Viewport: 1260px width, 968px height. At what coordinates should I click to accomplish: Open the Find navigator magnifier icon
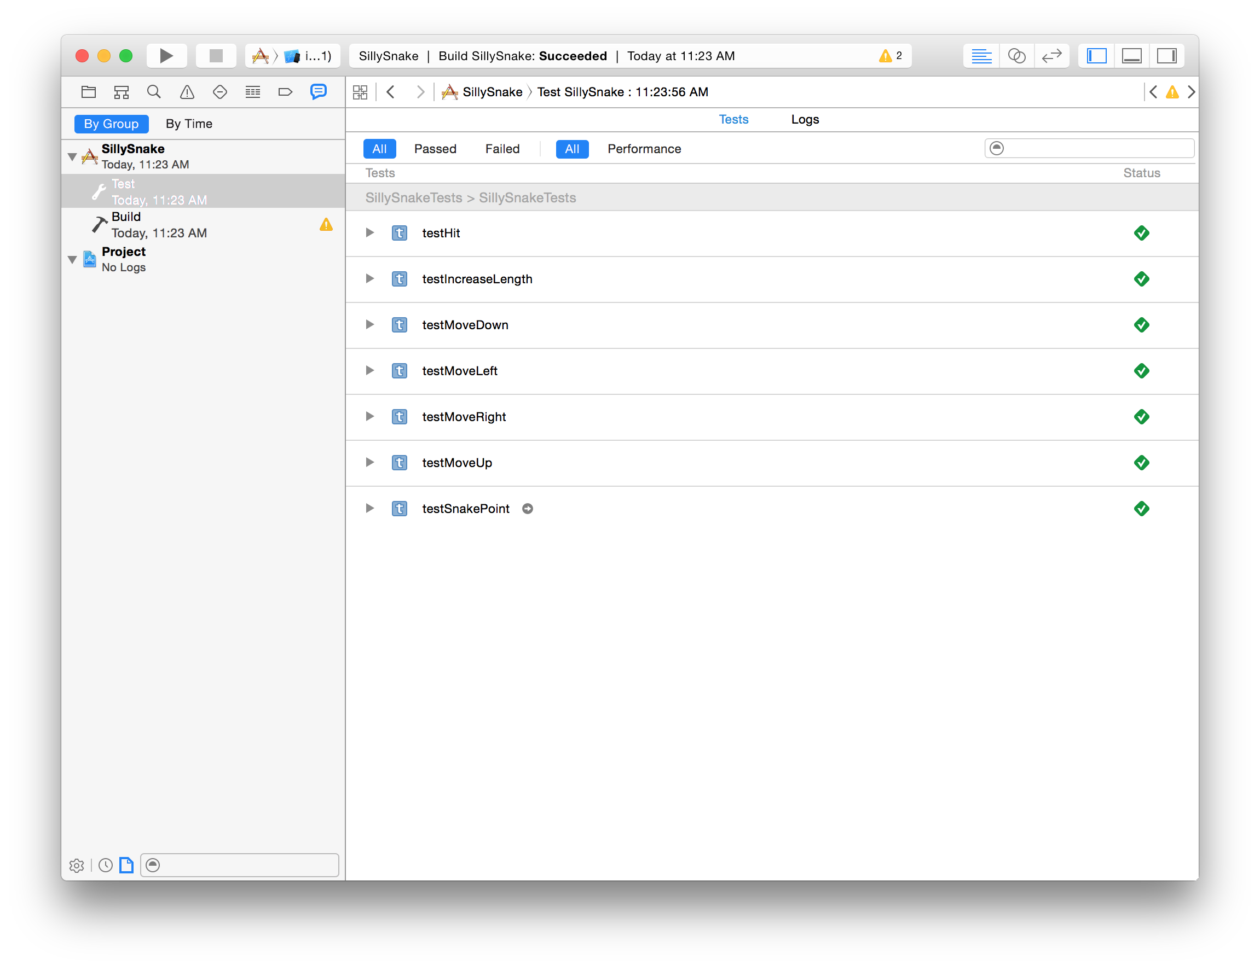[x=153, y=92]
